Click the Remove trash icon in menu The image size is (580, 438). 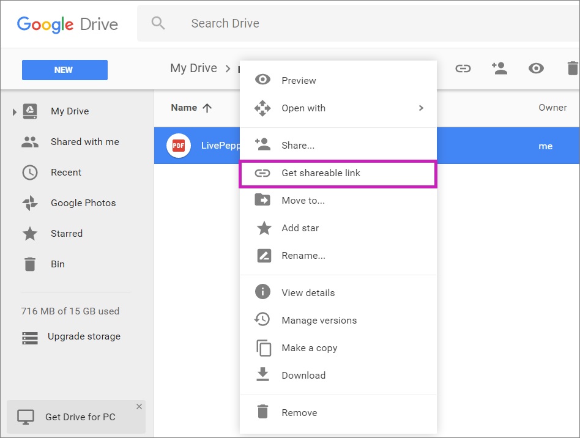[x=262, y=411]
